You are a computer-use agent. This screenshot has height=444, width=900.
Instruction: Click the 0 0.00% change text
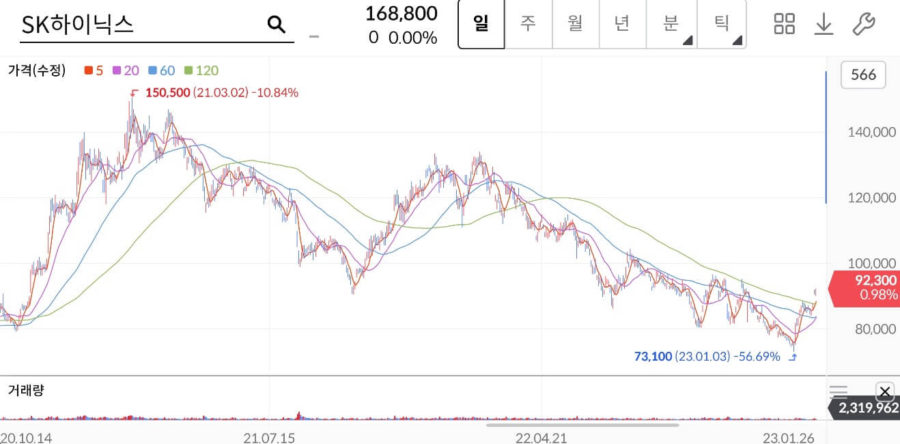(402, 38)
